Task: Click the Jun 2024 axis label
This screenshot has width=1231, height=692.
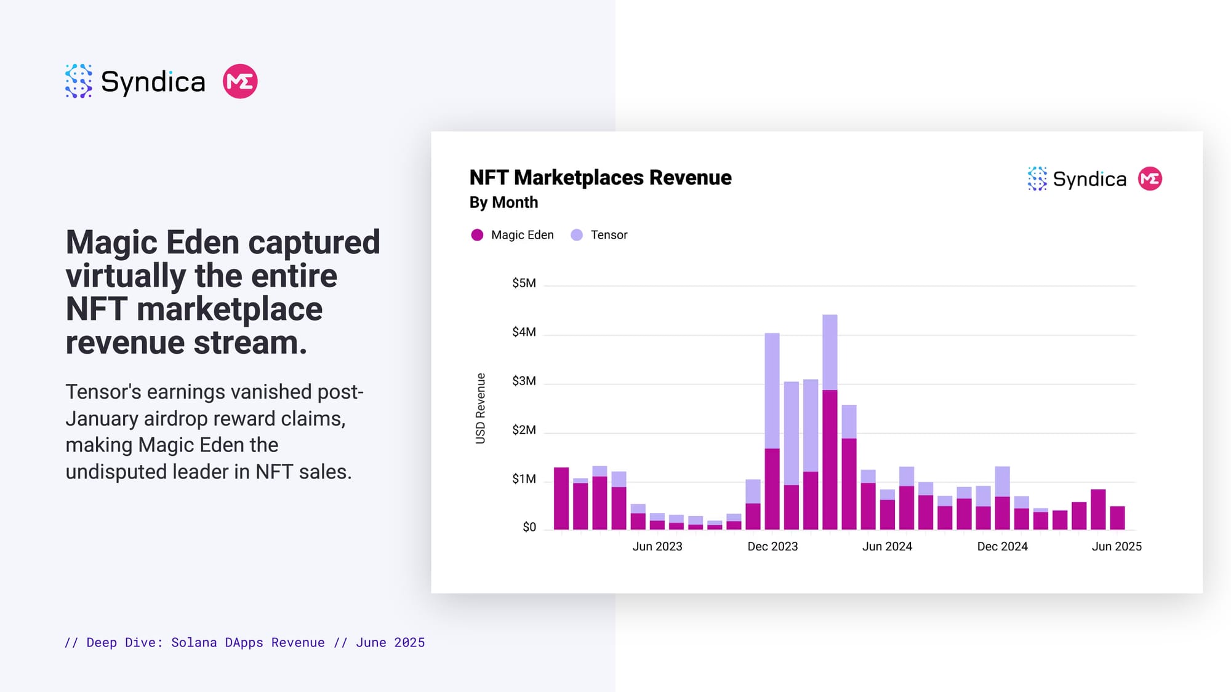Action: [887, 546]
